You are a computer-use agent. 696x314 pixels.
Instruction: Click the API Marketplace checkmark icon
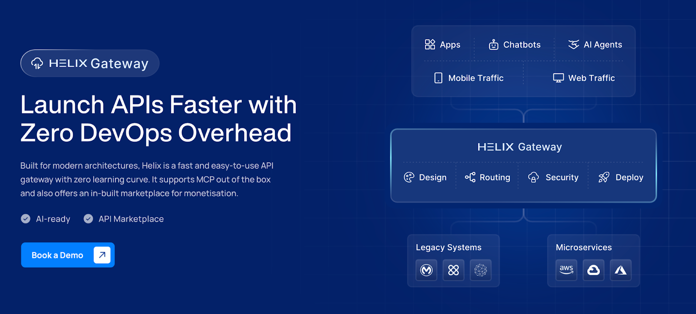pyautogui.click(x=88, y=219)
